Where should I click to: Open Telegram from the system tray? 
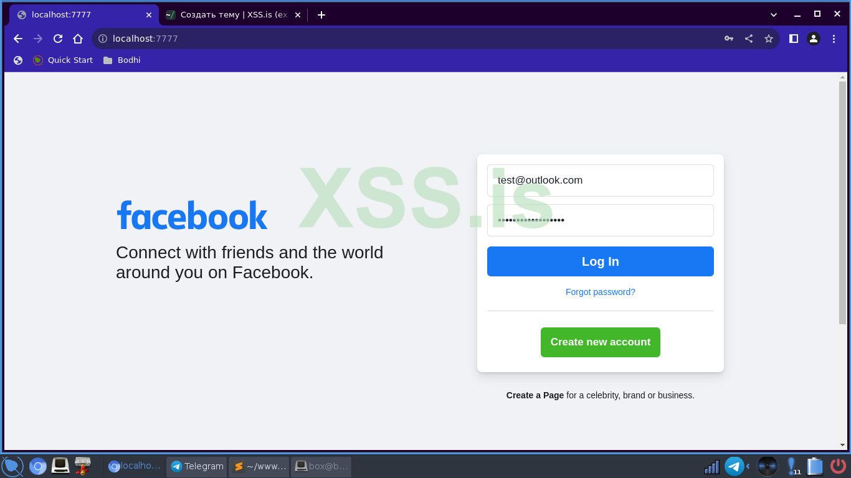pyautogui.click(x=735, y=466)
